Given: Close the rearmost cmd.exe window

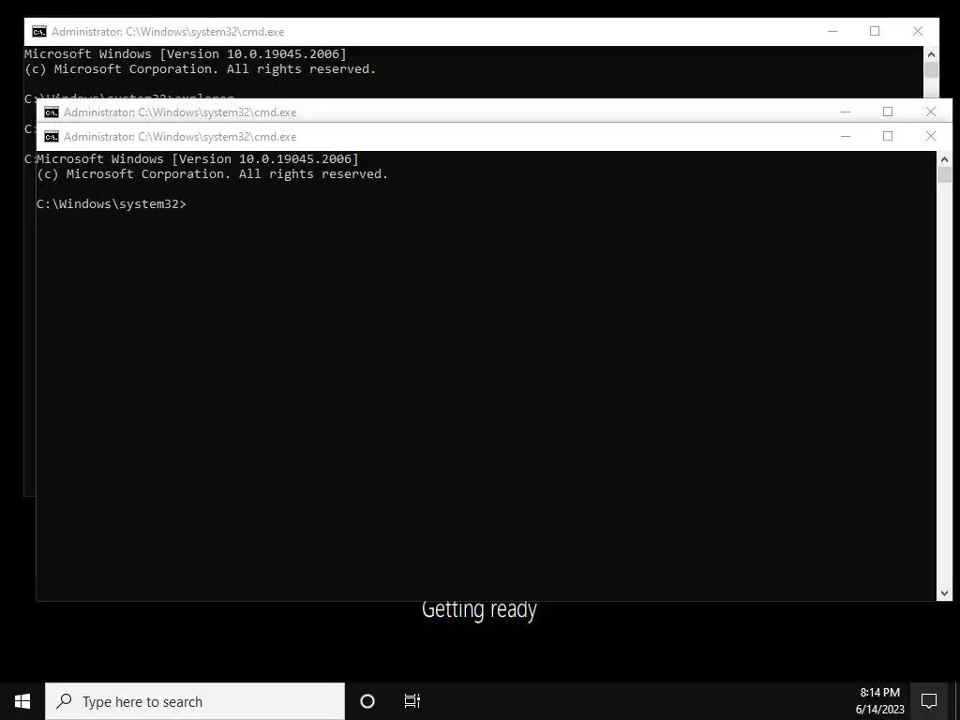Looking at the screenshot, I should coord(917,31).
